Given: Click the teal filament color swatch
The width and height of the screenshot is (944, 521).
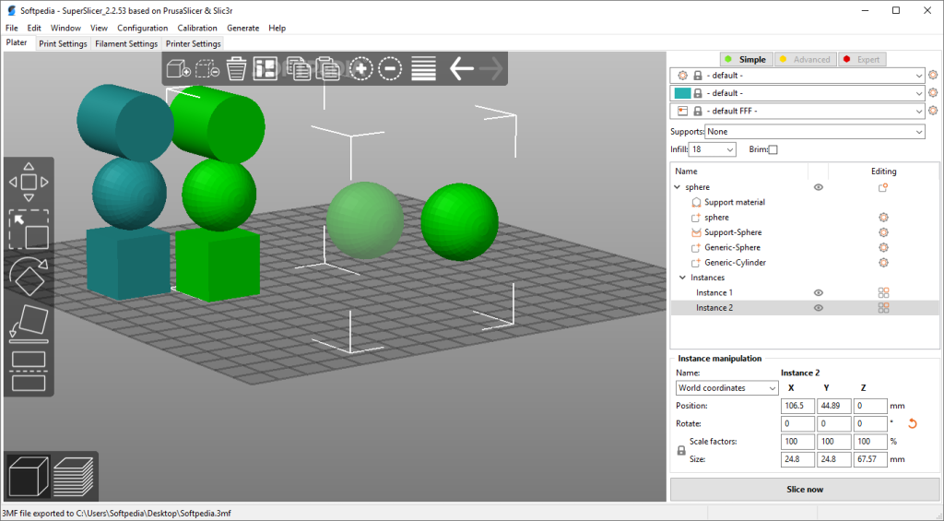Looking at the screenshot, I should click(682, 93).
